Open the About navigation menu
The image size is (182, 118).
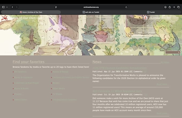(x=36, y=52)
